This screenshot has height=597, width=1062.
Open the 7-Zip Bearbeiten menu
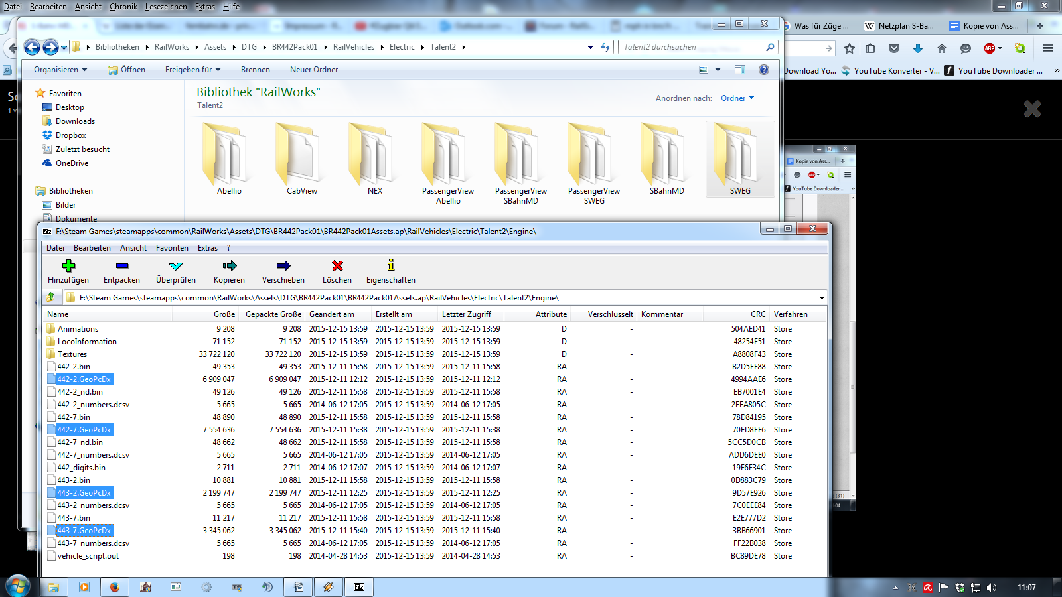pyautogui.click(x=92, y=248)
